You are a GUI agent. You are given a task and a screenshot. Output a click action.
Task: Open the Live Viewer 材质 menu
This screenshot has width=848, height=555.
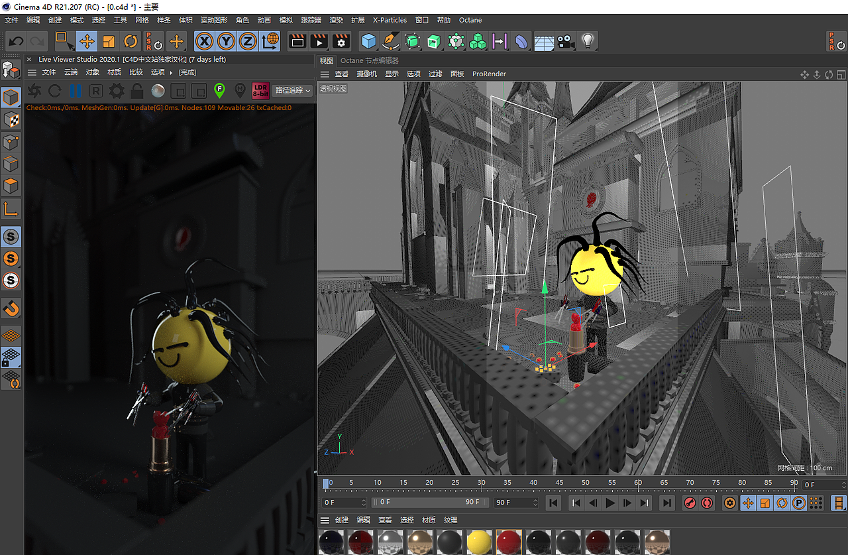tap(115, 72)
